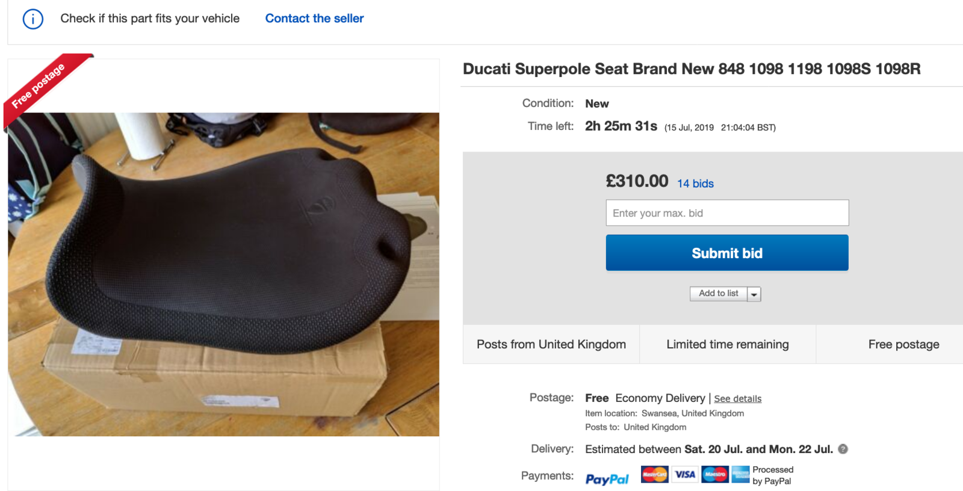This screenshot has width=963, height=491.
Task: Expand the Add to list dropdown arrow
Action: point(754,294)
